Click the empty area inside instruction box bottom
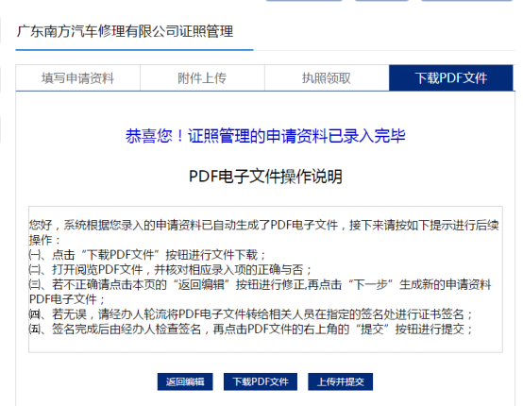Screen dimensions: 523x406 pyautogui.click(x=265, y=345)
